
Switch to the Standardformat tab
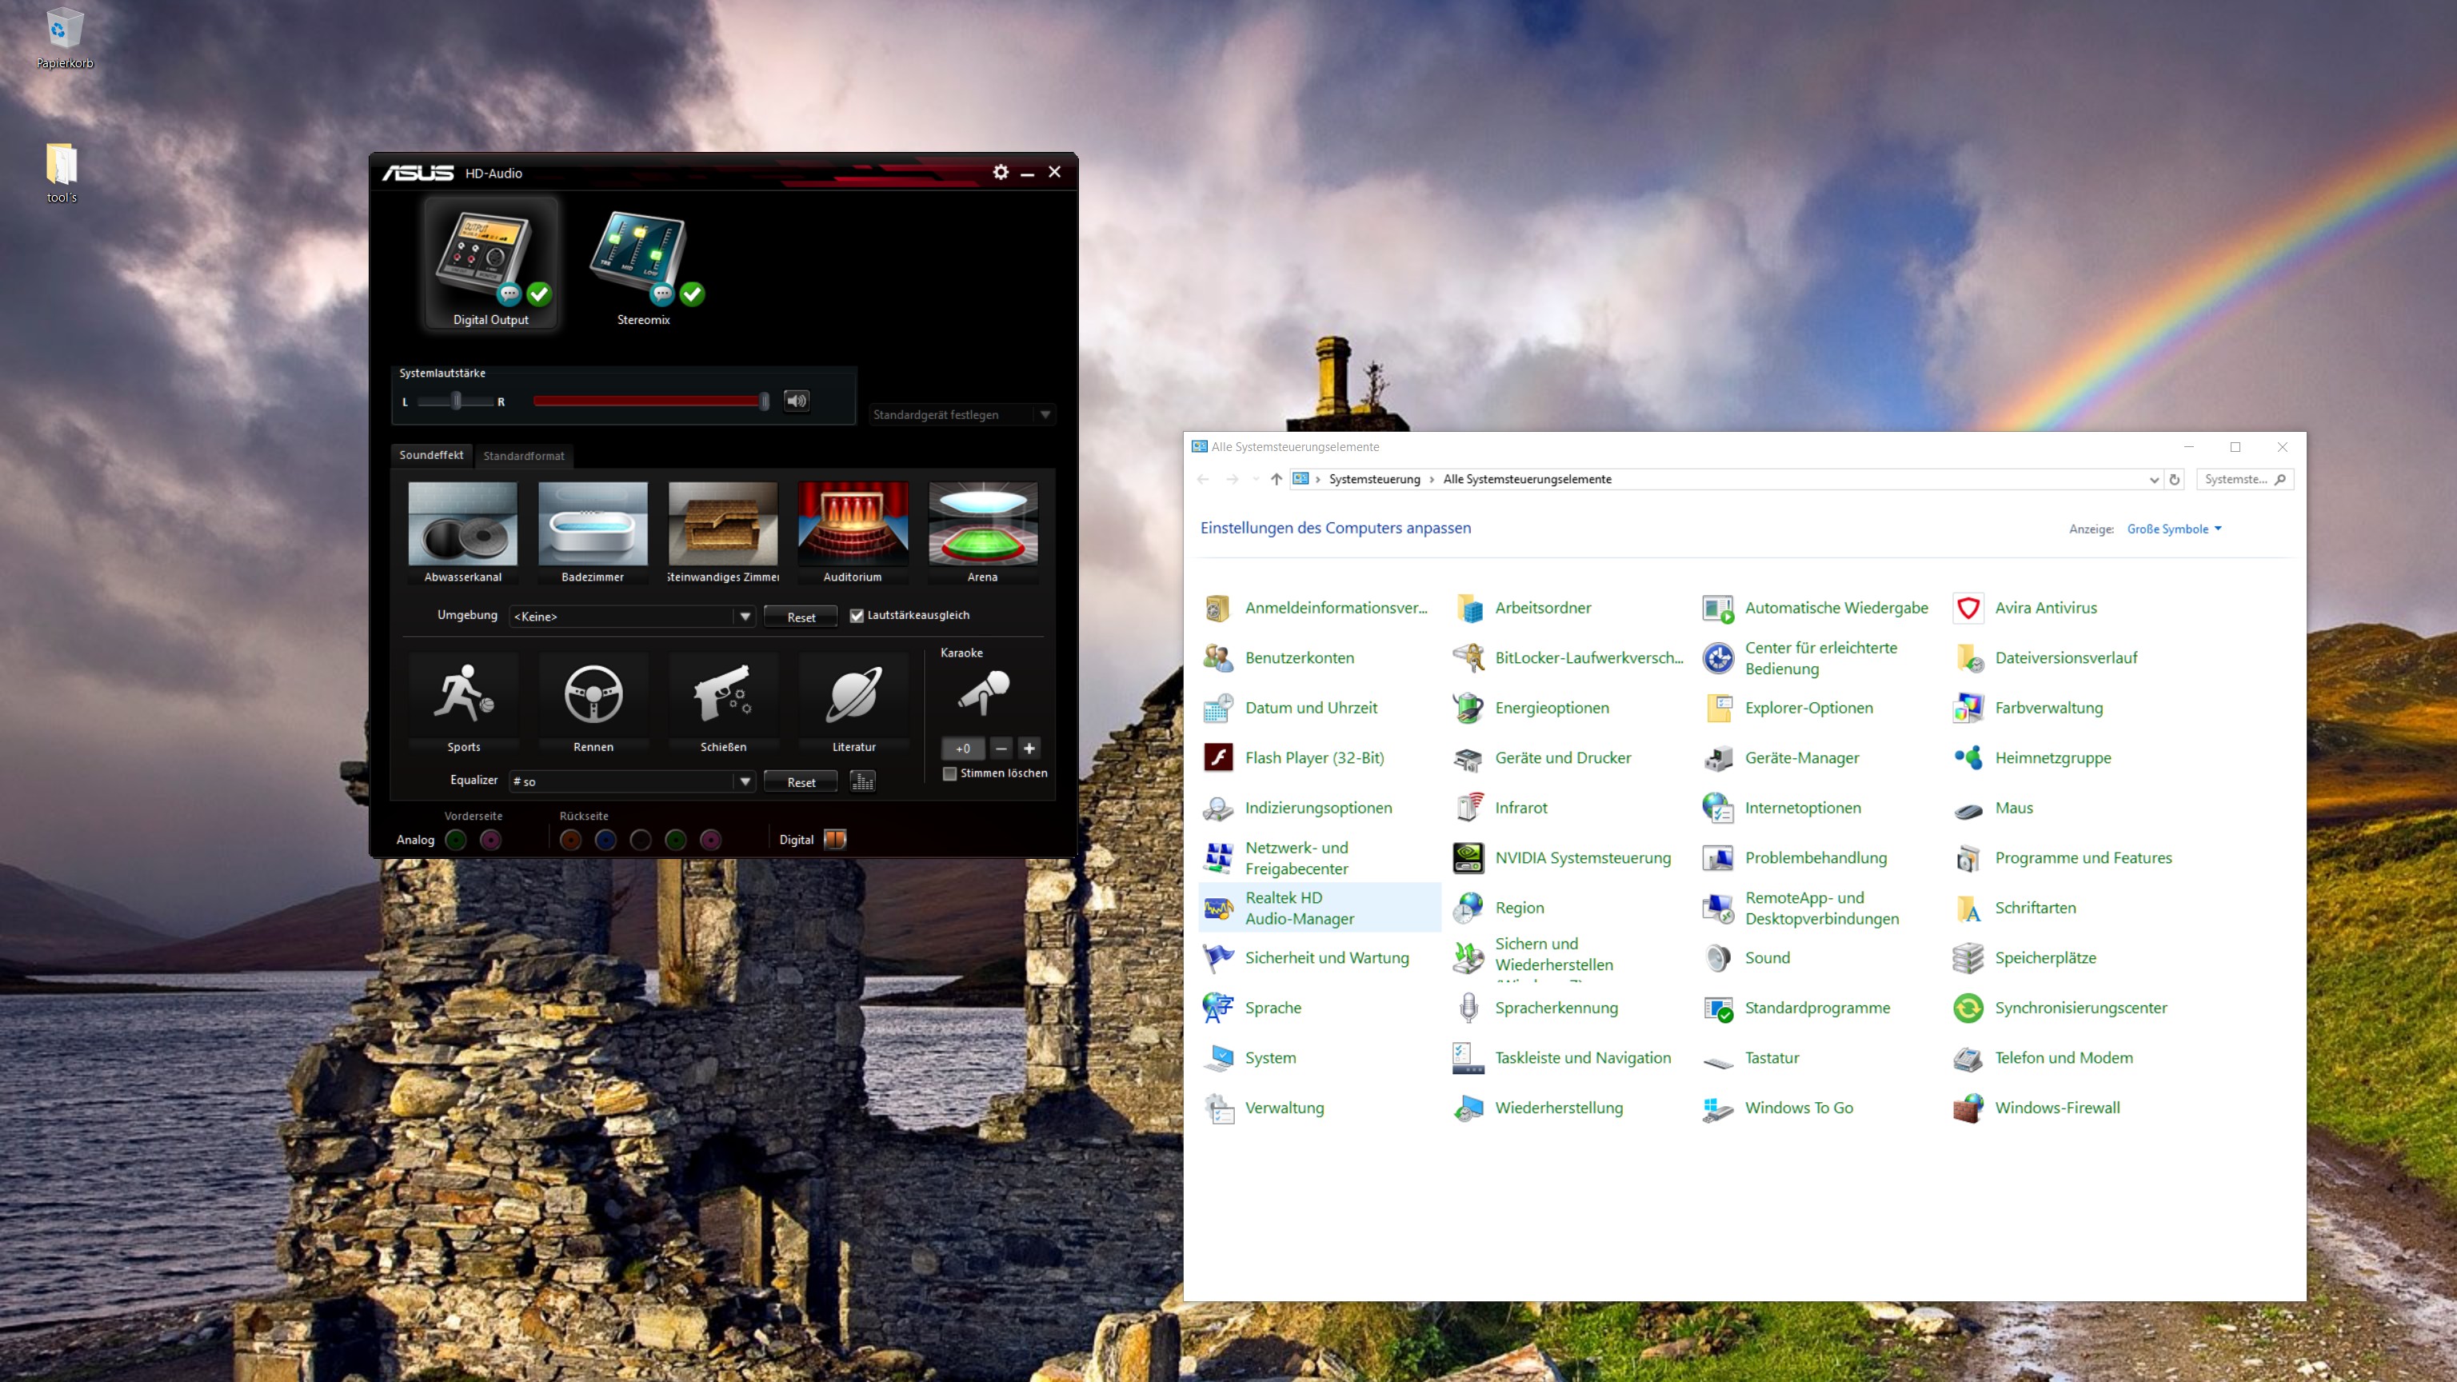tap(524, 456)
